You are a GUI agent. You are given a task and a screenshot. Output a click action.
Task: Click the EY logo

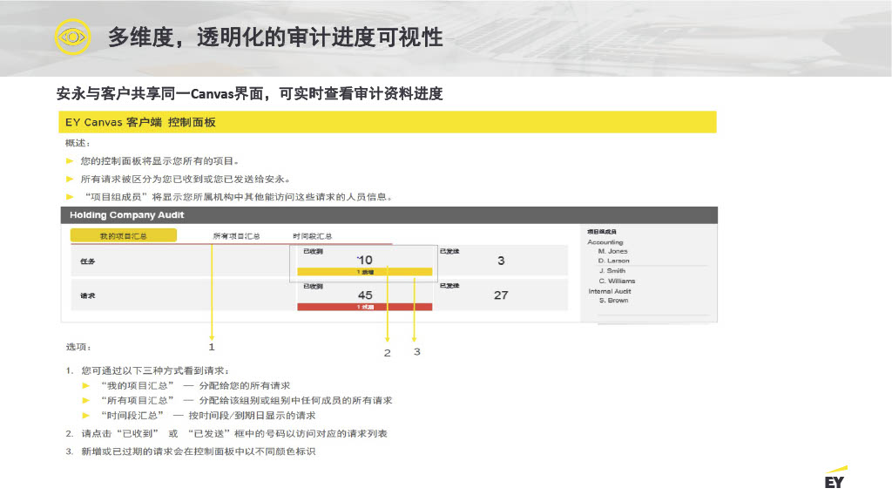835,478
